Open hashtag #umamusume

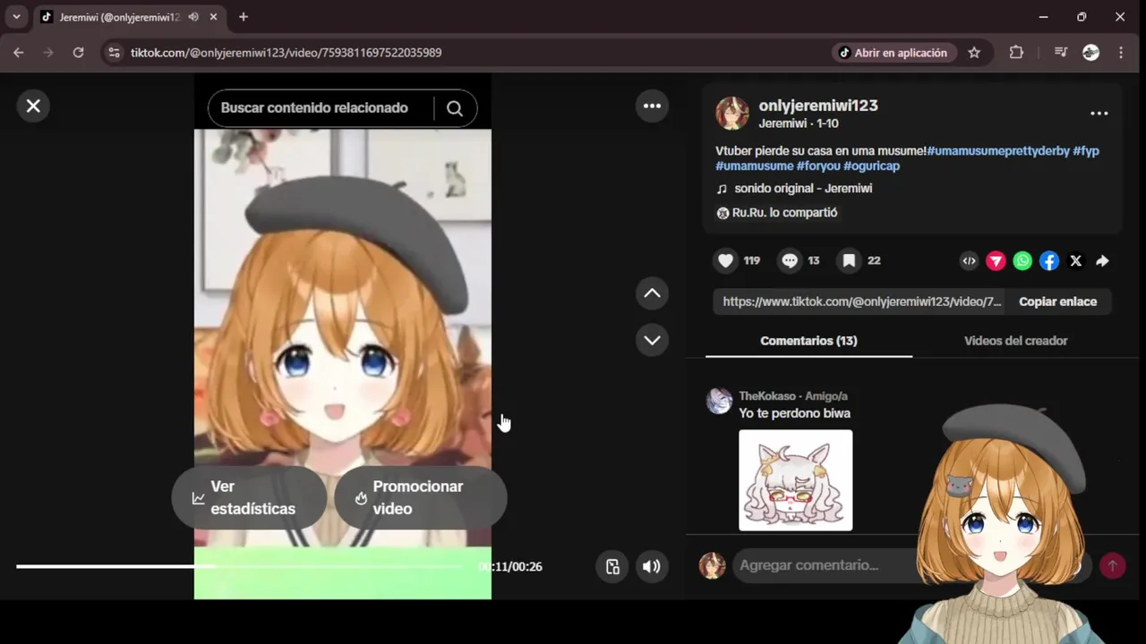coord(755,166)
